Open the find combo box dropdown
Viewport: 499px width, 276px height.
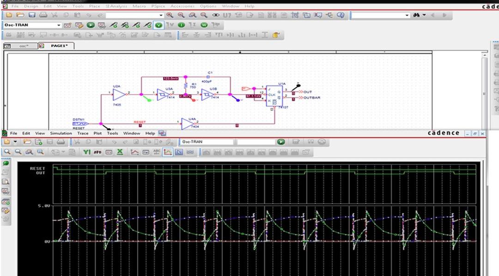pyautogui.click(x=407, y=15)
